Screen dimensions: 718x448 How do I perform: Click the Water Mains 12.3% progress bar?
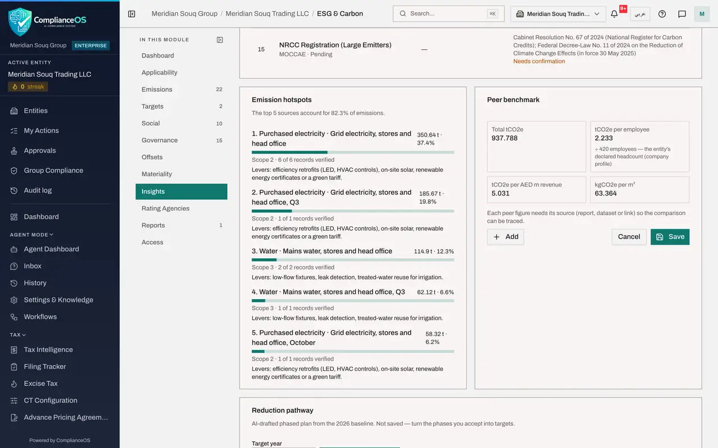pos(353,260)
